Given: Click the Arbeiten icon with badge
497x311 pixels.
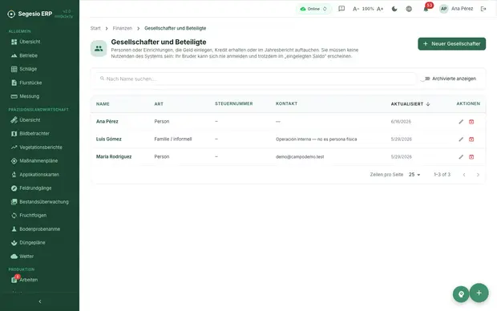Looking at the screenshot, I should pyautogui.click(x=14, y=280).
